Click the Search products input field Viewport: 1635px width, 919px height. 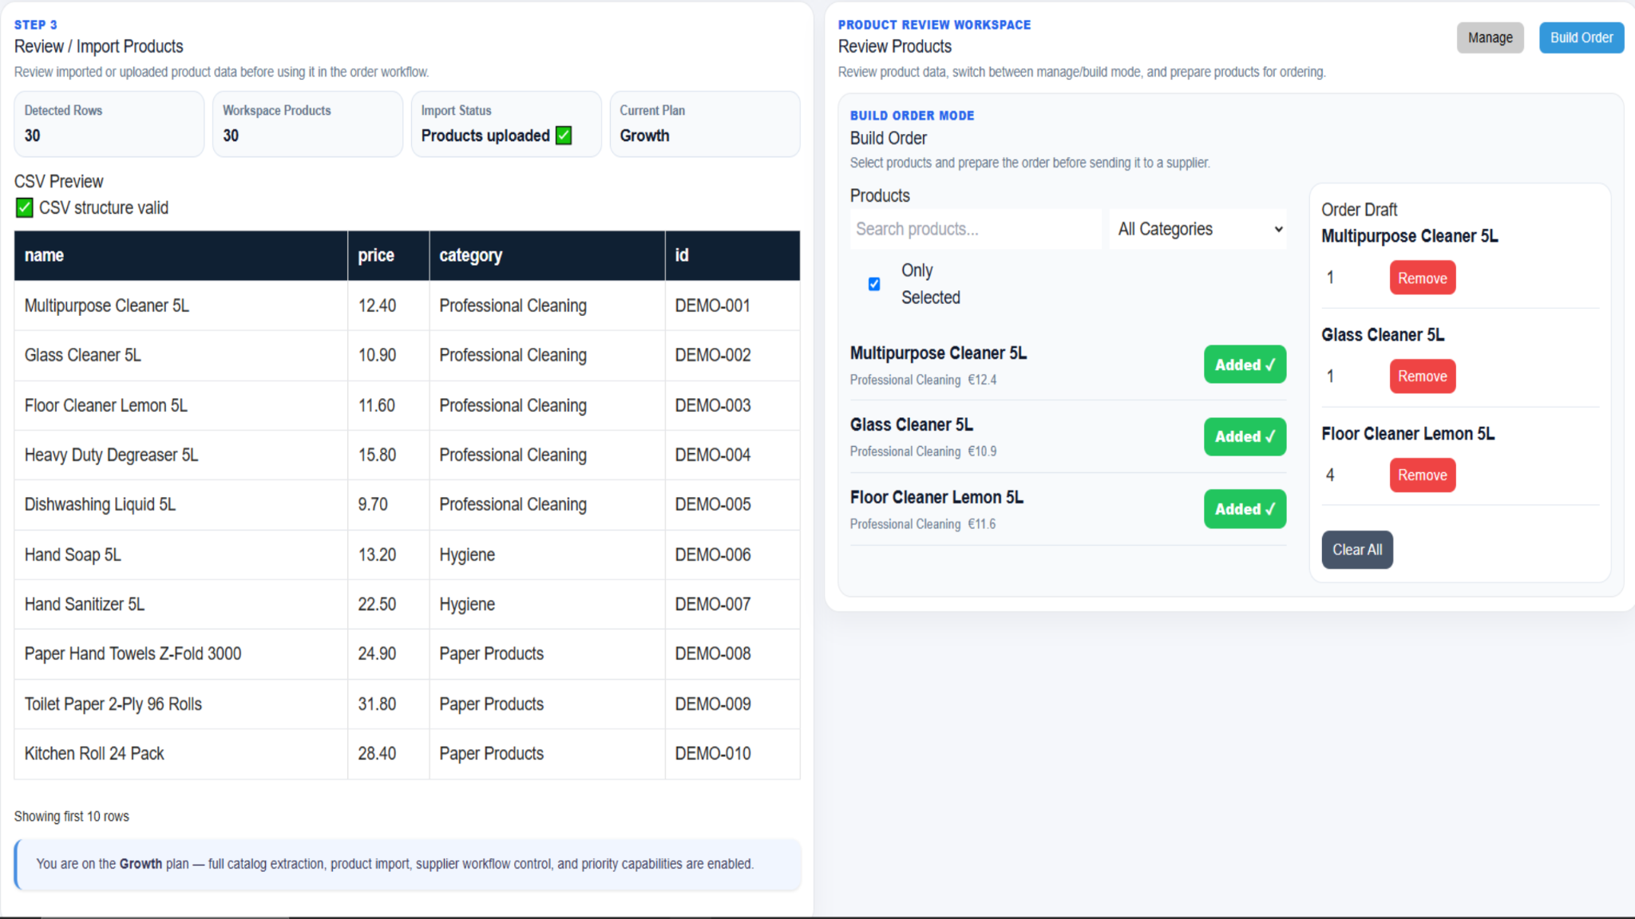coord(976,229)
